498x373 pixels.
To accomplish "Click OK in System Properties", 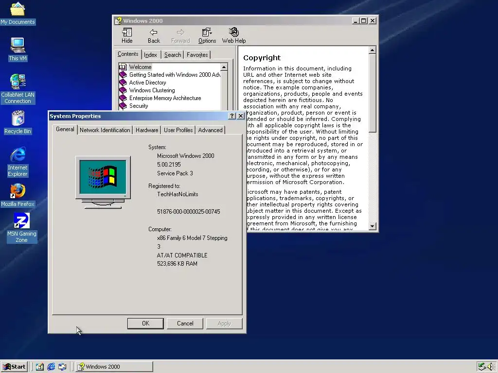I will click(x=145, y=323).
